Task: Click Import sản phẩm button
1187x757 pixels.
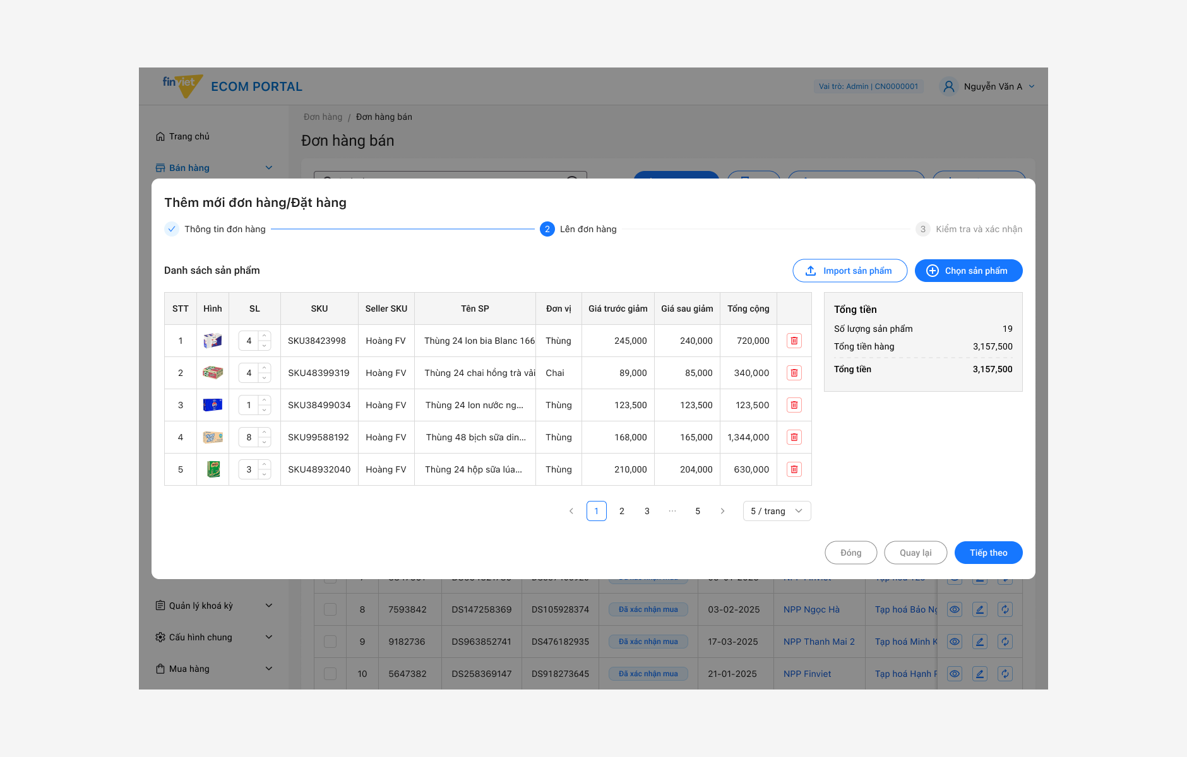Action: pos(850,271)
